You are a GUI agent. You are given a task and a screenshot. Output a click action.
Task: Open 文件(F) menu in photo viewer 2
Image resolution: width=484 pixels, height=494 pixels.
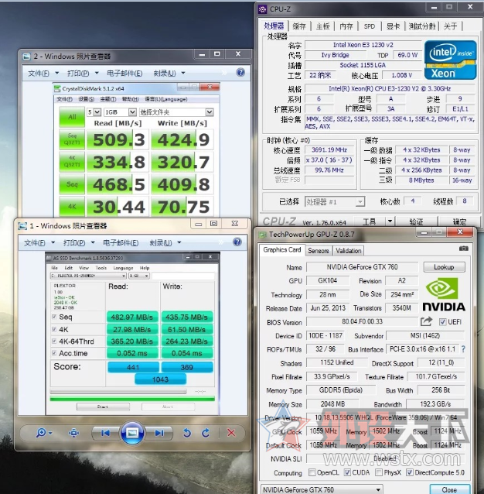coord(43,74)
